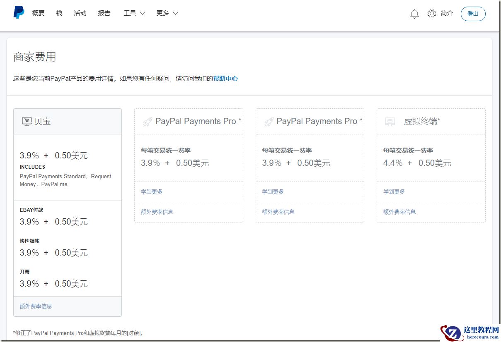501x342 pixels.
Task: Click the monitor icon beside 贝宝
Action: pos(27,121)
